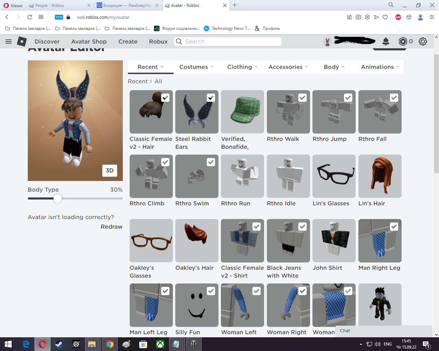Uncheck Rthro Swim animation checkbox
The height and width of the screenshot is (351, 439).
tap(211, 162)
